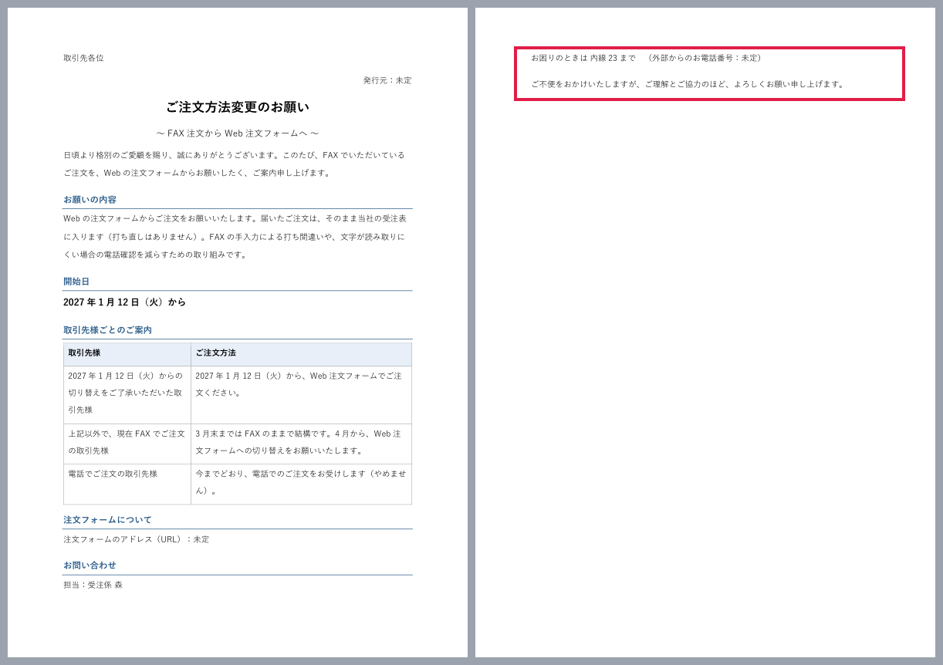Screen dimensions: 943x665
Task: Click the cell 3 月末までは FAX のままで結構です
Action: [302, 444]
